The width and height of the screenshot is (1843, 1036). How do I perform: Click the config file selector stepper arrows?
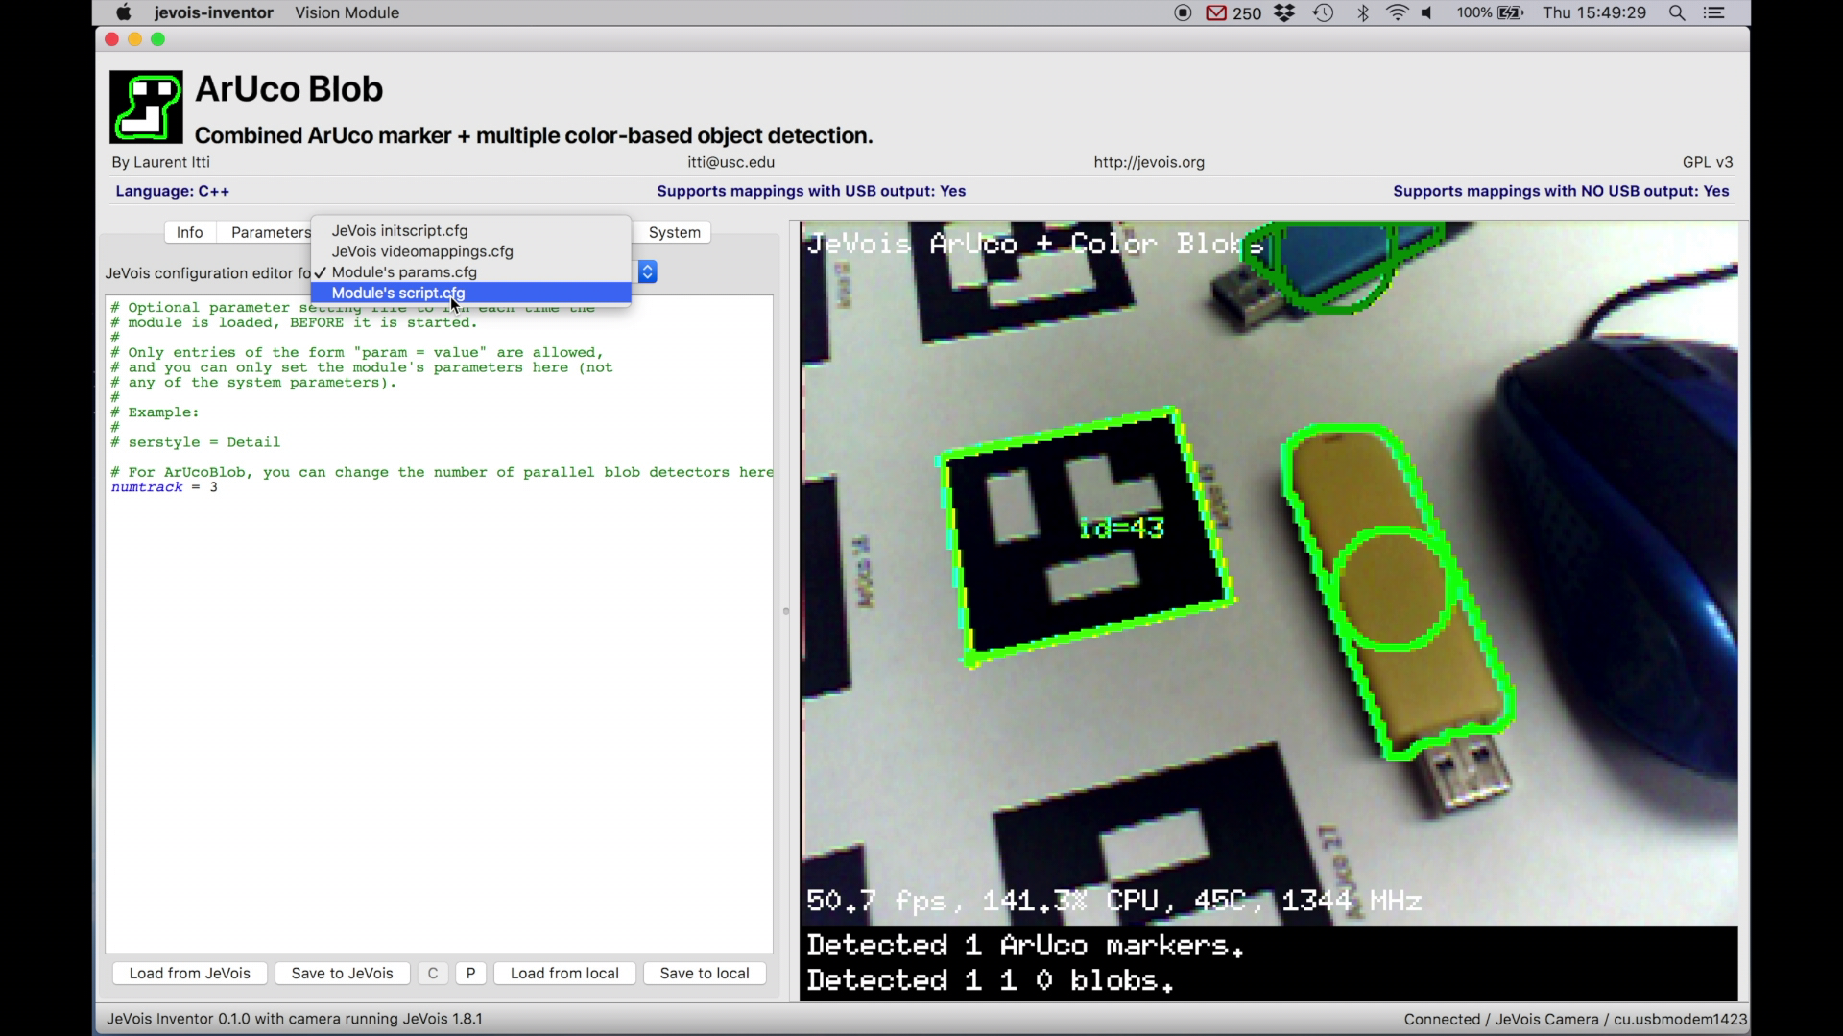(647, 272)
